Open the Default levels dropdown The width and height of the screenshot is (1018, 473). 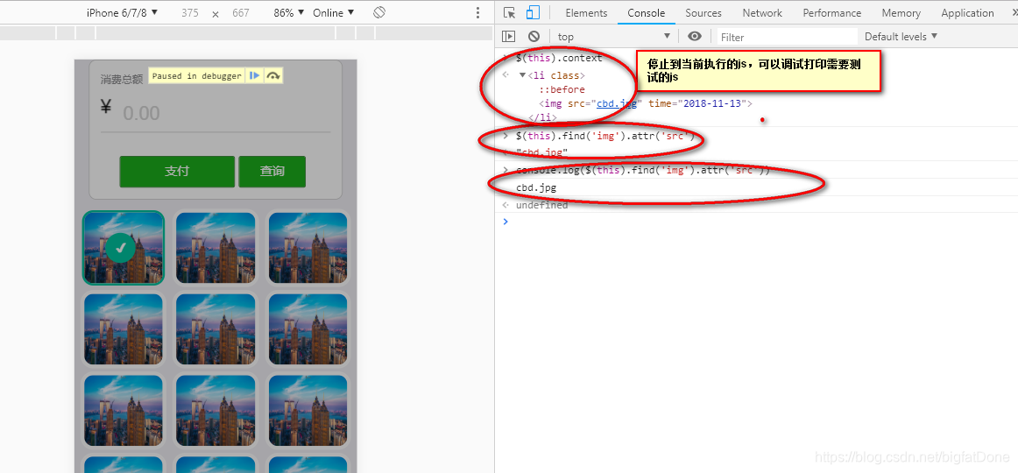[901, 36]
